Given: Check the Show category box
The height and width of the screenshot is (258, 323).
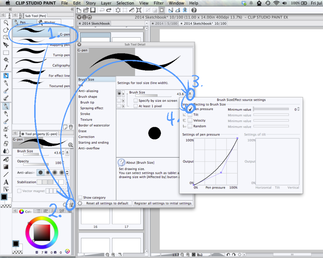Looking at the screenshot, I should tap(80, 197).
